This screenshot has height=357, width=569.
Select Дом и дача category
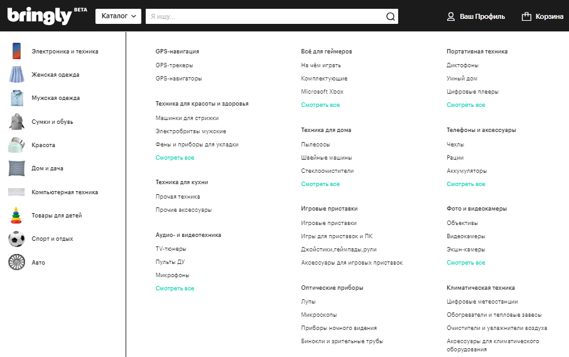tap(47, 168)
